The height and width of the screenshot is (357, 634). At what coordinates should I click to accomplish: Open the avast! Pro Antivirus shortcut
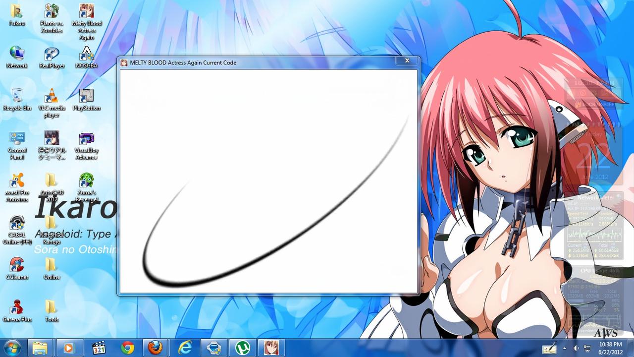[17, 180]
